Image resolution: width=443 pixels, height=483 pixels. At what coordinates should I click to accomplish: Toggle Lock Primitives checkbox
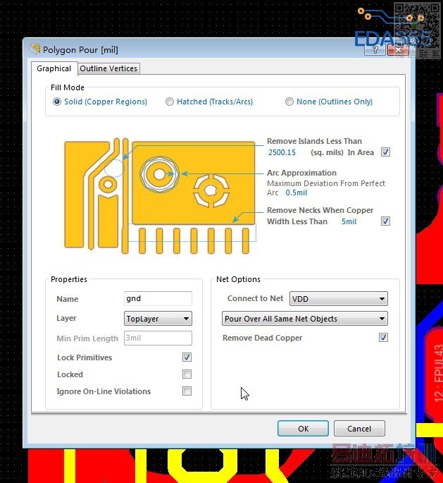[187, 357]
